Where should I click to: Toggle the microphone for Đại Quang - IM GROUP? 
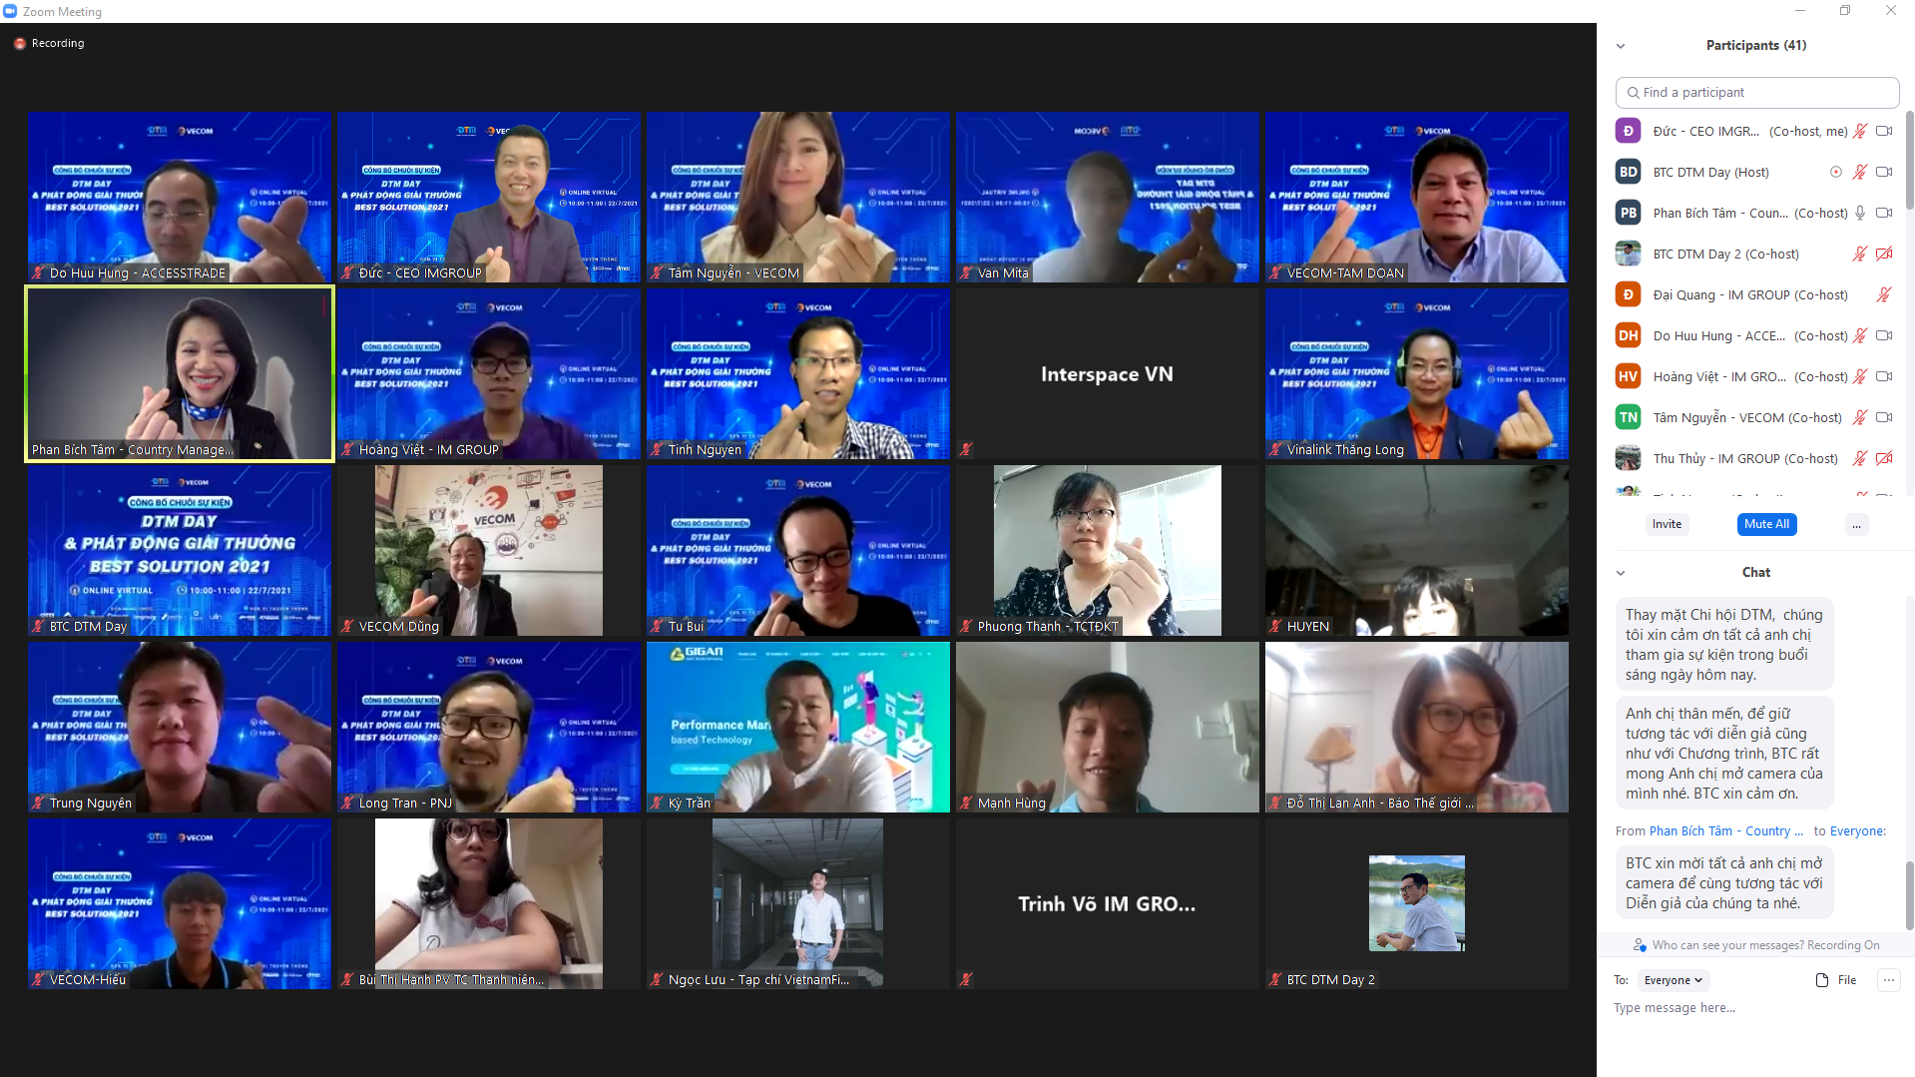click(x=1884, y=294)
